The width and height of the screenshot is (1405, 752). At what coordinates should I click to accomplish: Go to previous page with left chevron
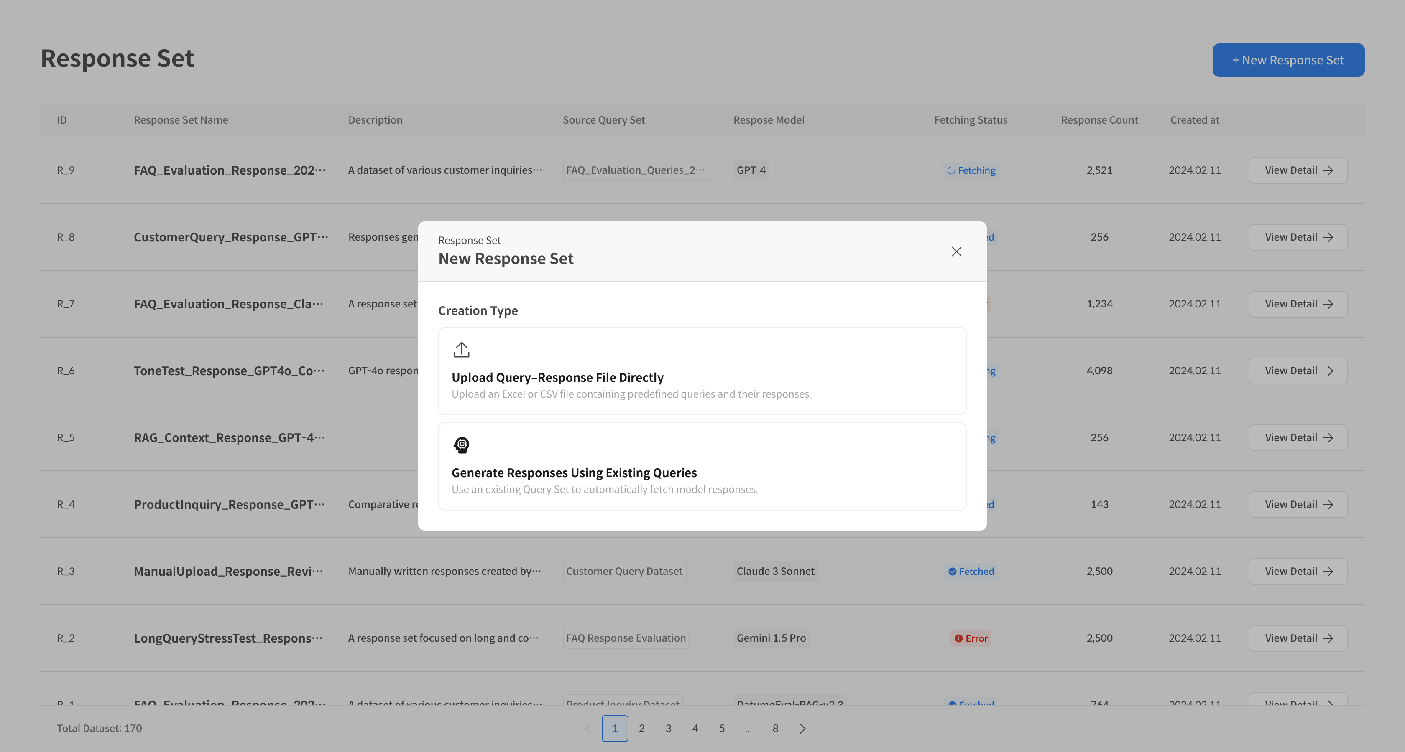tap(588, 729)
